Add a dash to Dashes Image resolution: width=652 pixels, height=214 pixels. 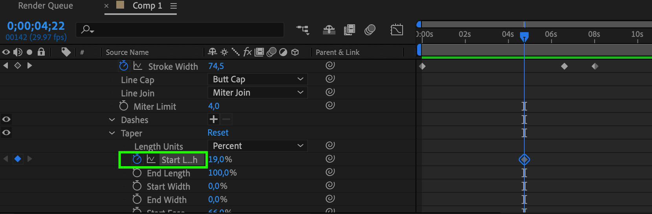[214, 119]
